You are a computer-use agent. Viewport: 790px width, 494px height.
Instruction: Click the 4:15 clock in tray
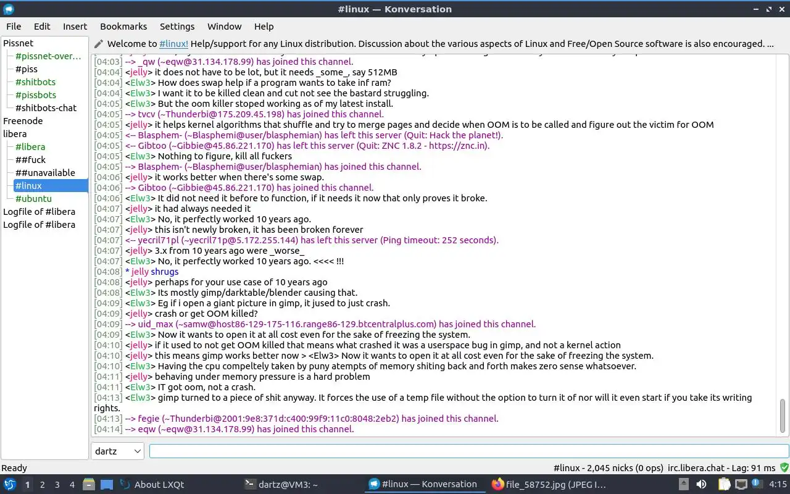pos(778,485)
